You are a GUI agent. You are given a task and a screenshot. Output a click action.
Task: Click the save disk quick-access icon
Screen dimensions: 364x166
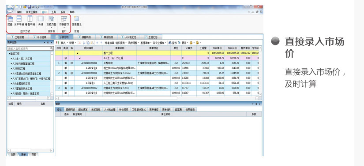point(29,7)
